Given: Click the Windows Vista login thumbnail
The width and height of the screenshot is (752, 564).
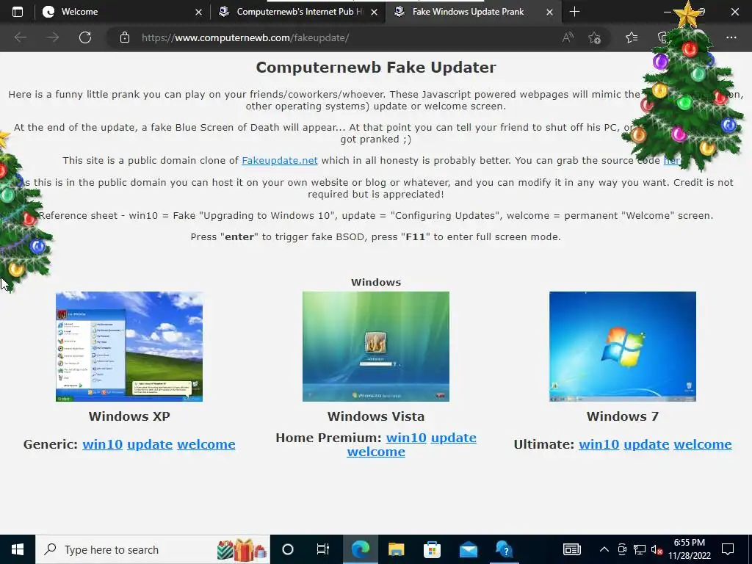Looking at the screenshot, I should pyautogui.click(x=376, y=347).
